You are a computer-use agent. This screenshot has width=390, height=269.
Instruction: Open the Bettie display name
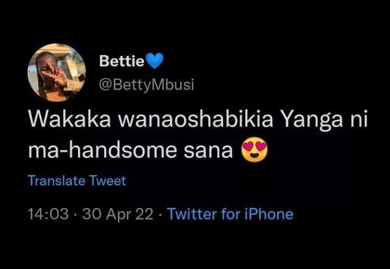(x=122, y=61)
